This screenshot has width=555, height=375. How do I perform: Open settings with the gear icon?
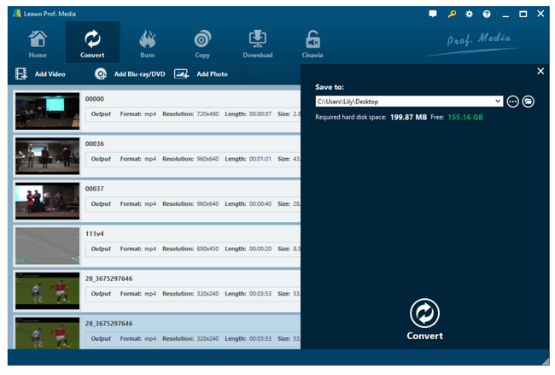(469, 14)
